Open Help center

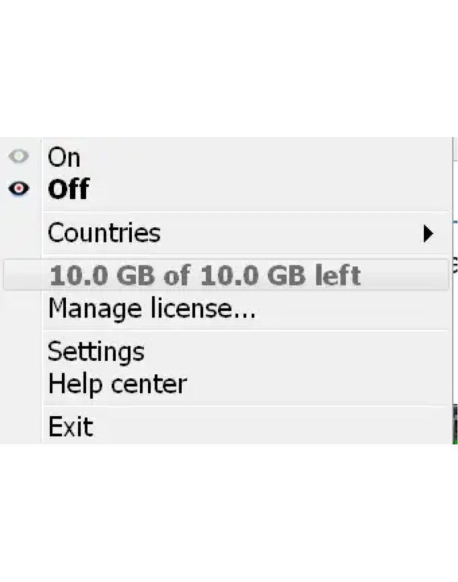tap(117, 384)
